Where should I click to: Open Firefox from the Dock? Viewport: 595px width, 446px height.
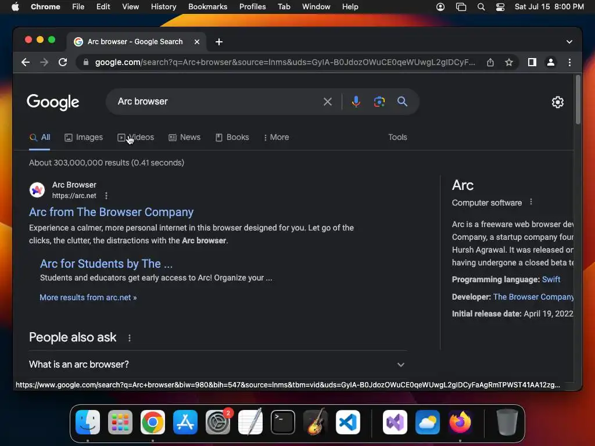click(x=460, y=422)
